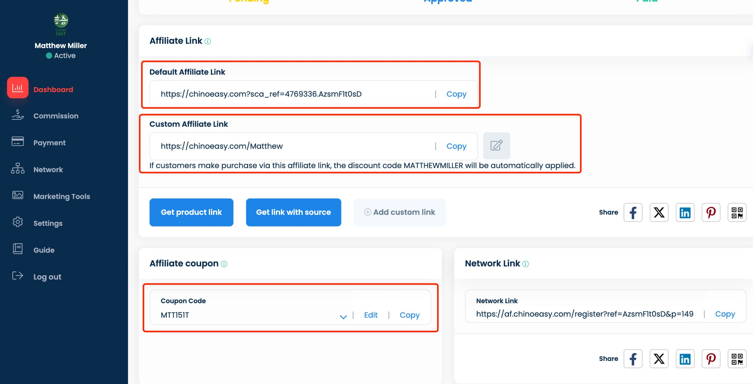Click the Affiliate coupon info icon

[224, 264]
